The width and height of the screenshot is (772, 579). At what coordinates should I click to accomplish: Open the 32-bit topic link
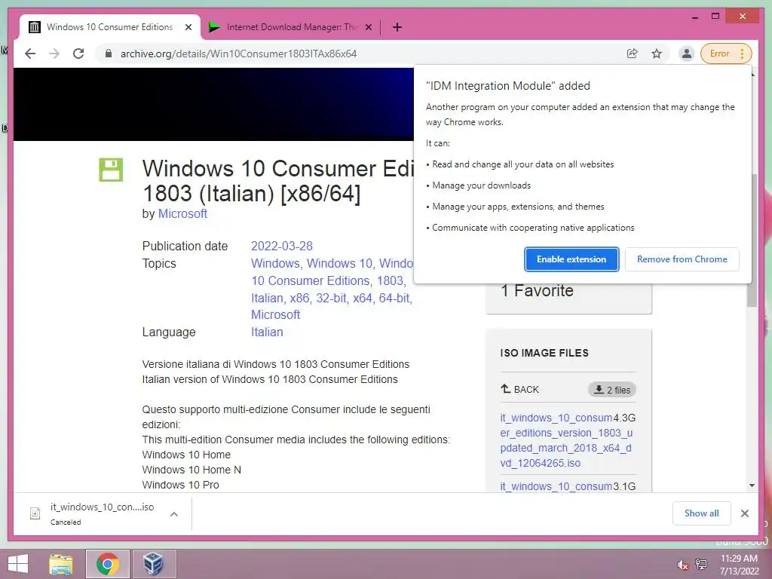(332, 299)
